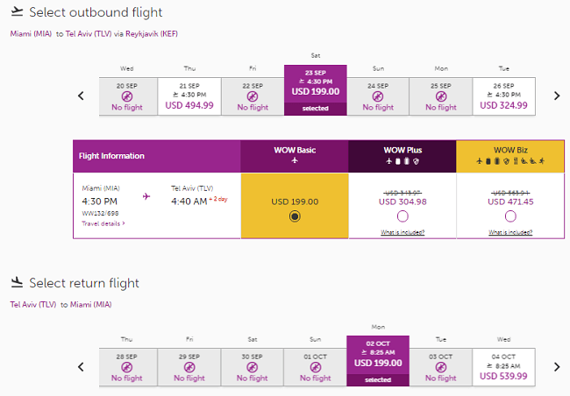
Task: Click the no-flight icon on 24 SEP
Action: 378,96
